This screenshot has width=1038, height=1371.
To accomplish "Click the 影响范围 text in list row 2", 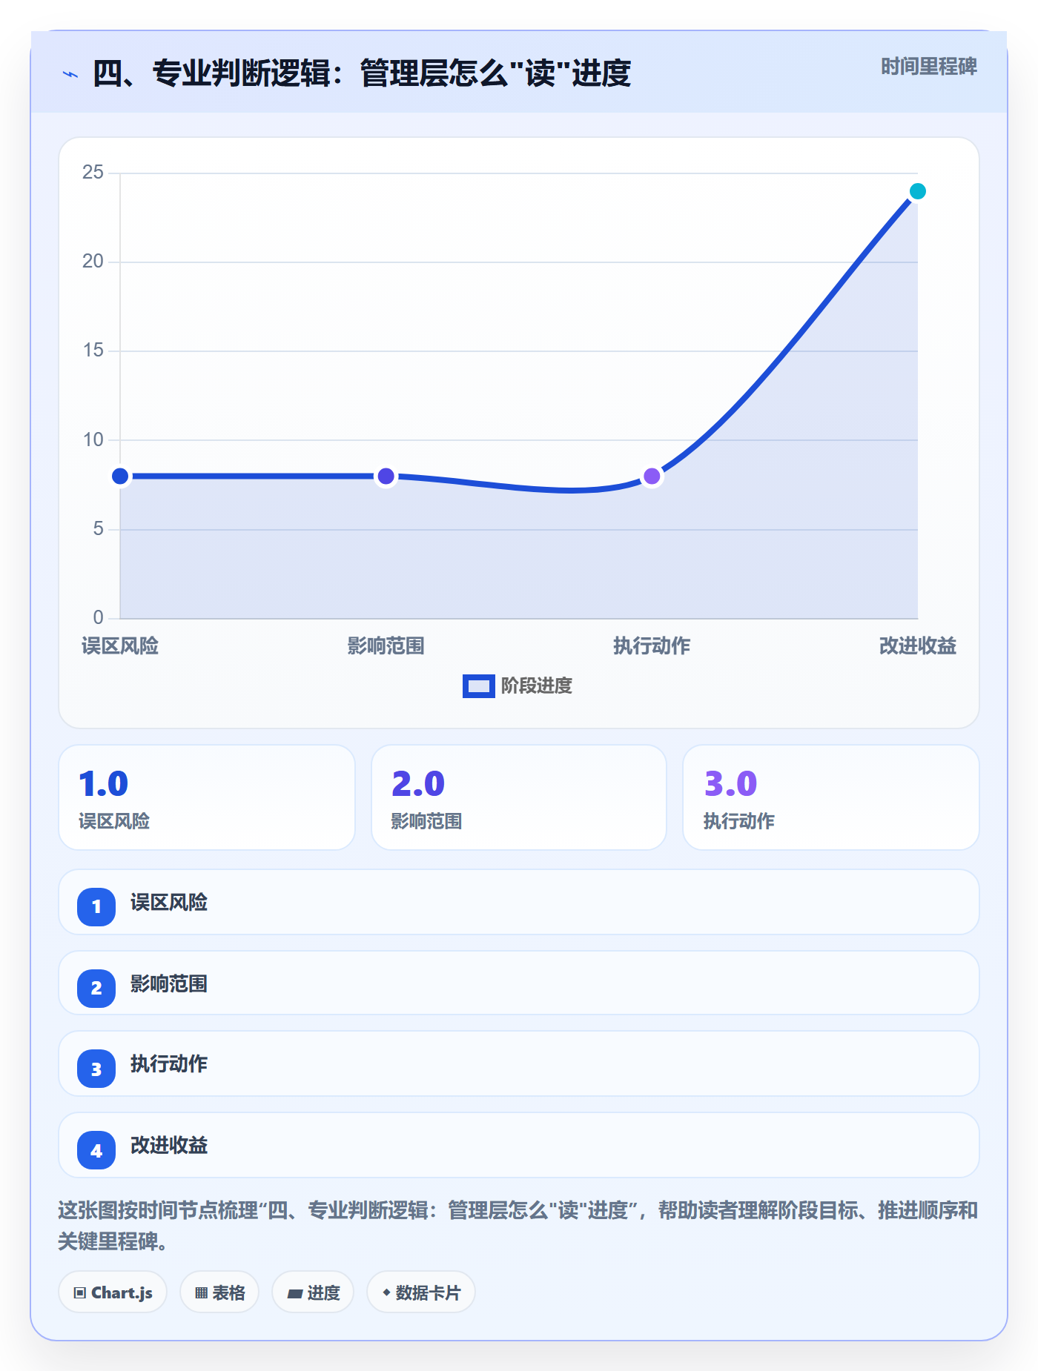I will pyautogui.click(x=169, y=984).
